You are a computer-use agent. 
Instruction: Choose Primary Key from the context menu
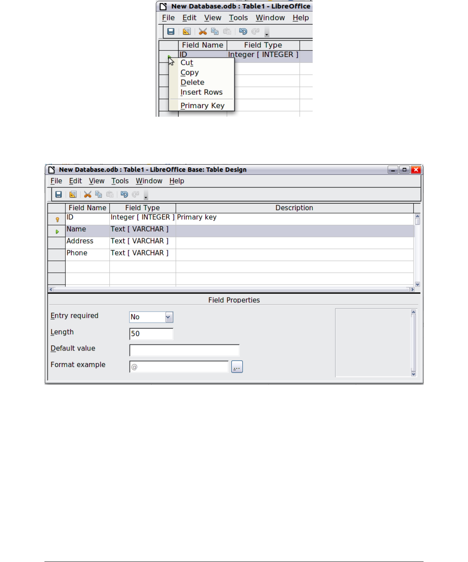pyautogui.click(x=201, y=106)
